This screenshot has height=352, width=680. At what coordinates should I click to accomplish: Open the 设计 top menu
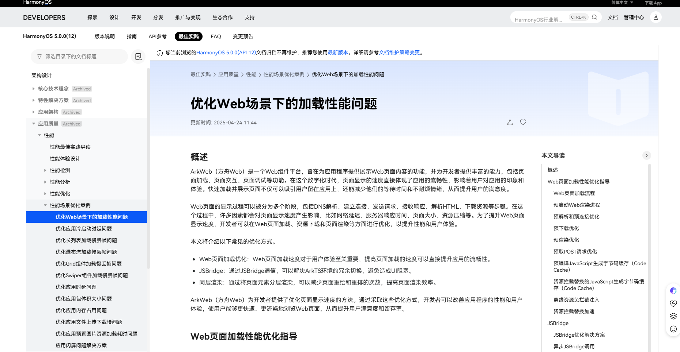pos(114,18)
